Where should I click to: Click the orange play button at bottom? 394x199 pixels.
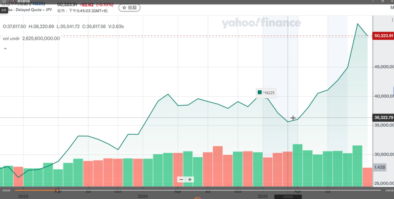198,197
